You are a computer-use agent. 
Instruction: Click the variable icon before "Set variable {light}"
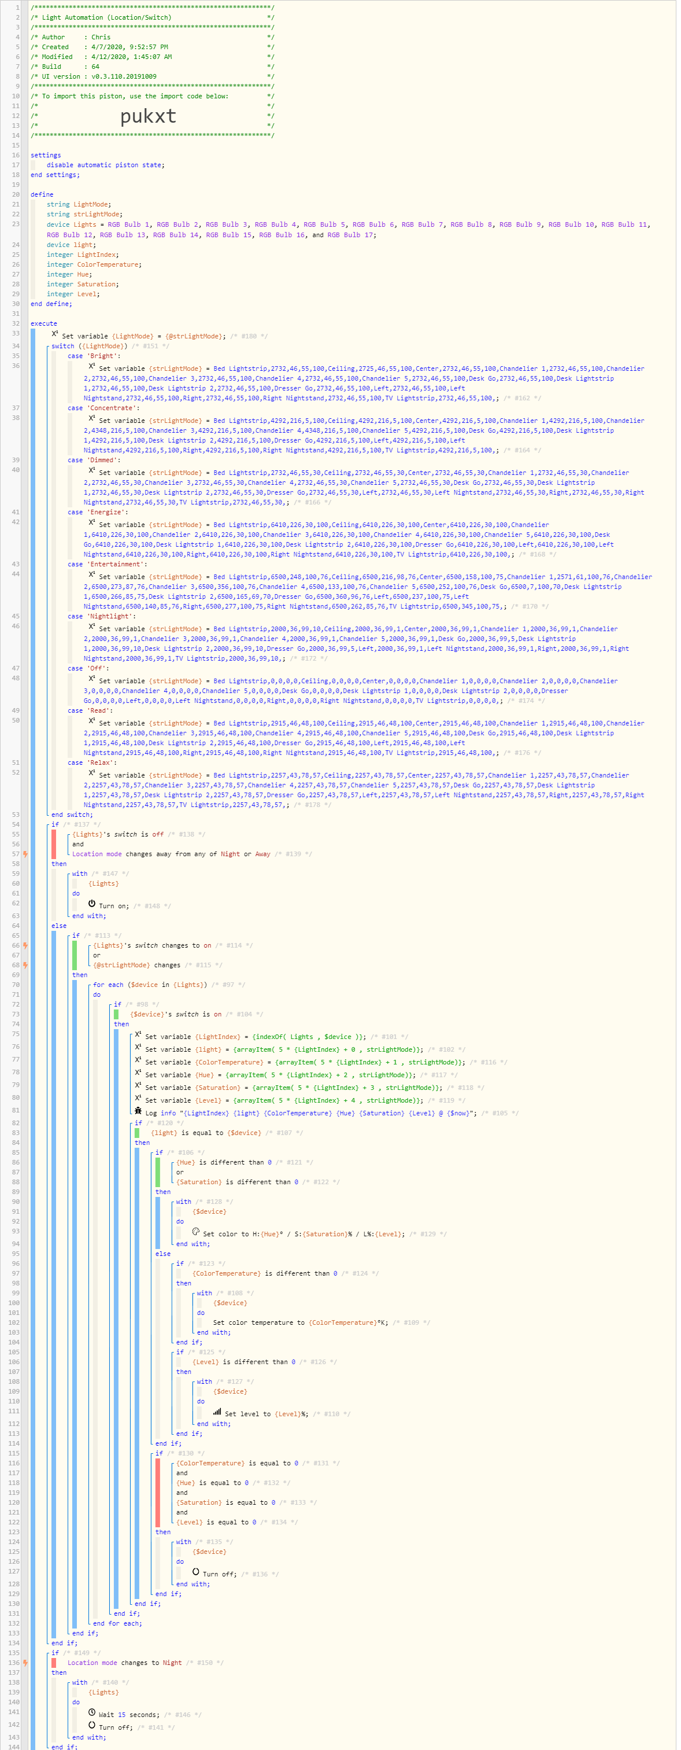click(x=138, y=1047)
